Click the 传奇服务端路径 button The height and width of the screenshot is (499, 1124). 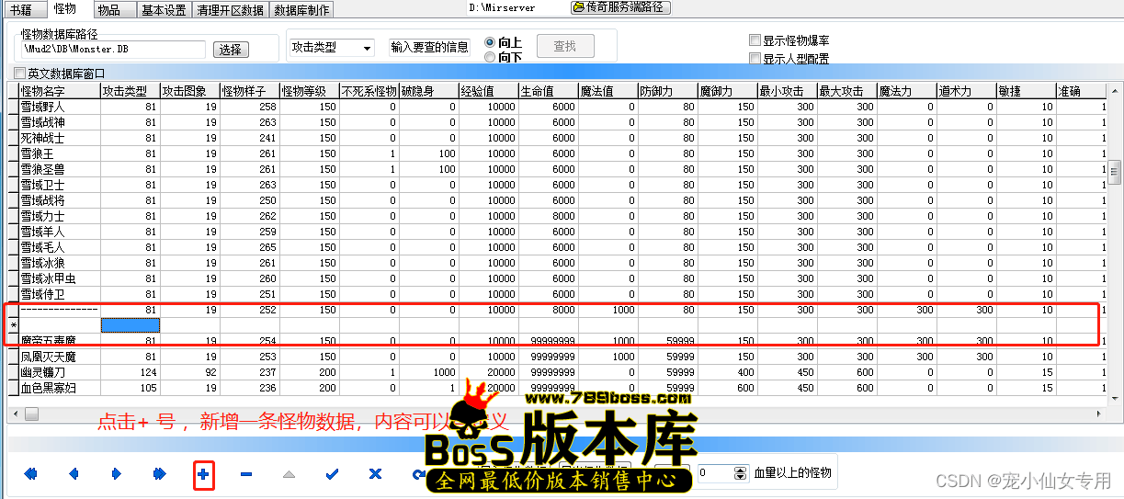point(620,7)
